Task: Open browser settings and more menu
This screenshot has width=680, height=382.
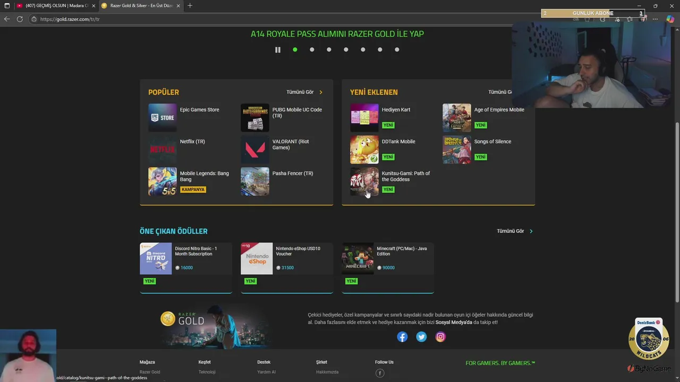Action: point(655,19)
